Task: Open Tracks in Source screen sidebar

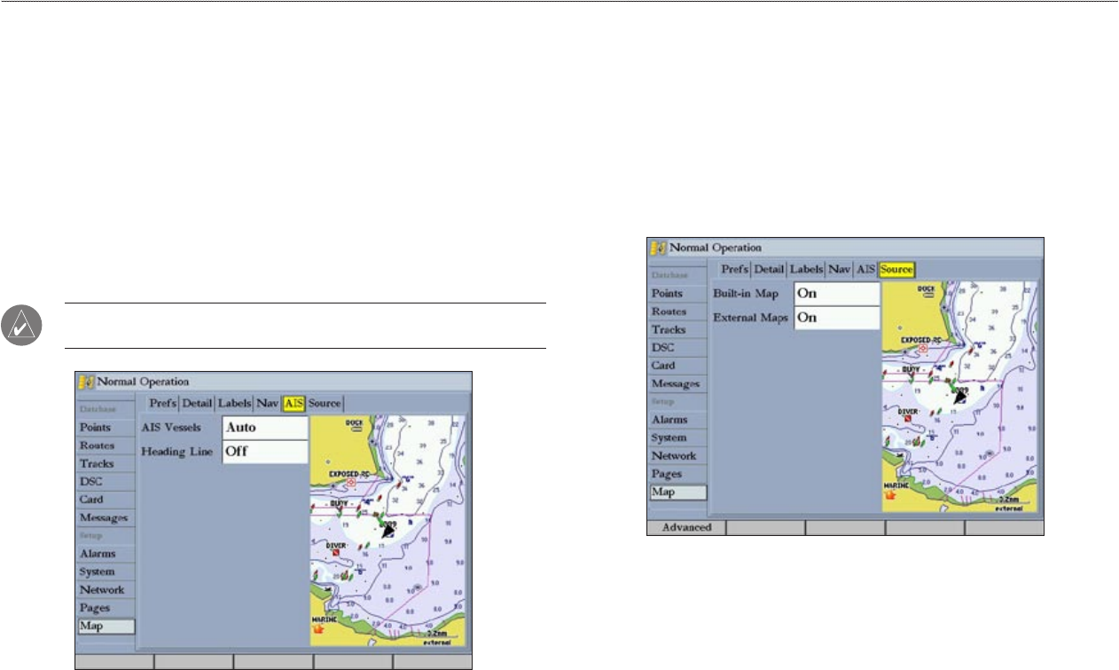Action: [x=677, y=329]
